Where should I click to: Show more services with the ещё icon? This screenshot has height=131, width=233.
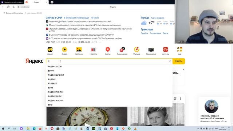point(179,49)
